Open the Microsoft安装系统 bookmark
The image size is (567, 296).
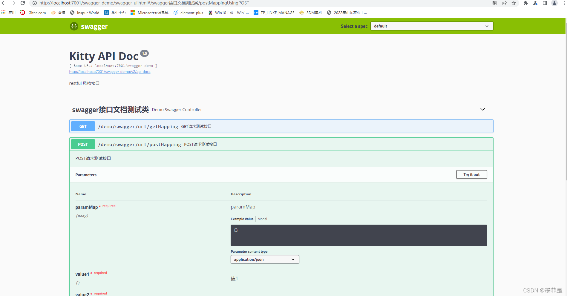tap(149, 13)
